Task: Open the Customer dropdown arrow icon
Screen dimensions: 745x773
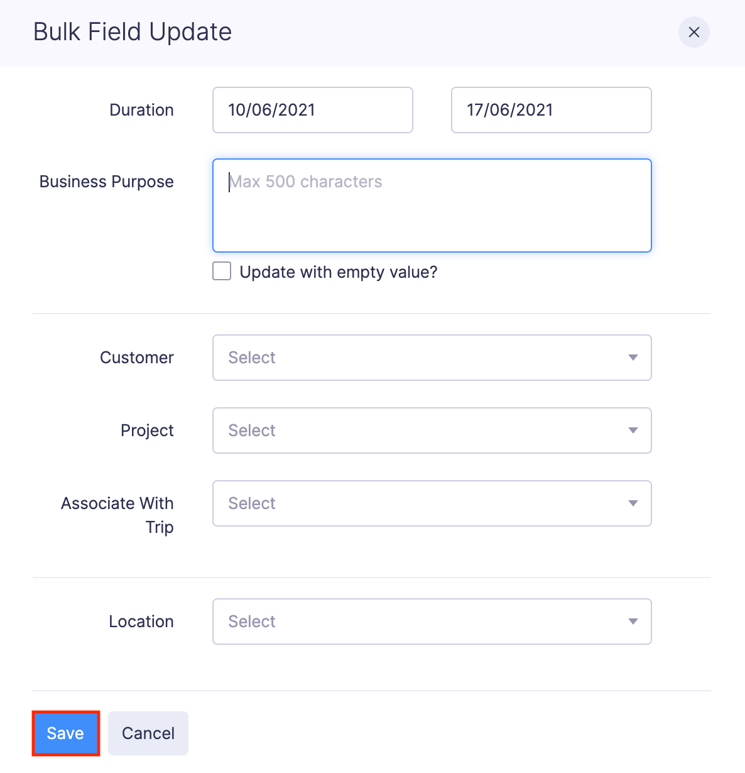Action: tap(633, 358)
